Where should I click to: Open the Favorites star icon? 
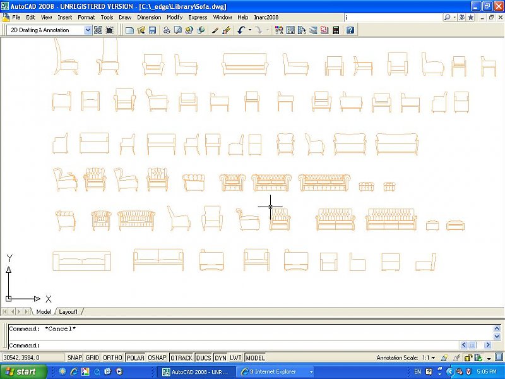(470, 18)
